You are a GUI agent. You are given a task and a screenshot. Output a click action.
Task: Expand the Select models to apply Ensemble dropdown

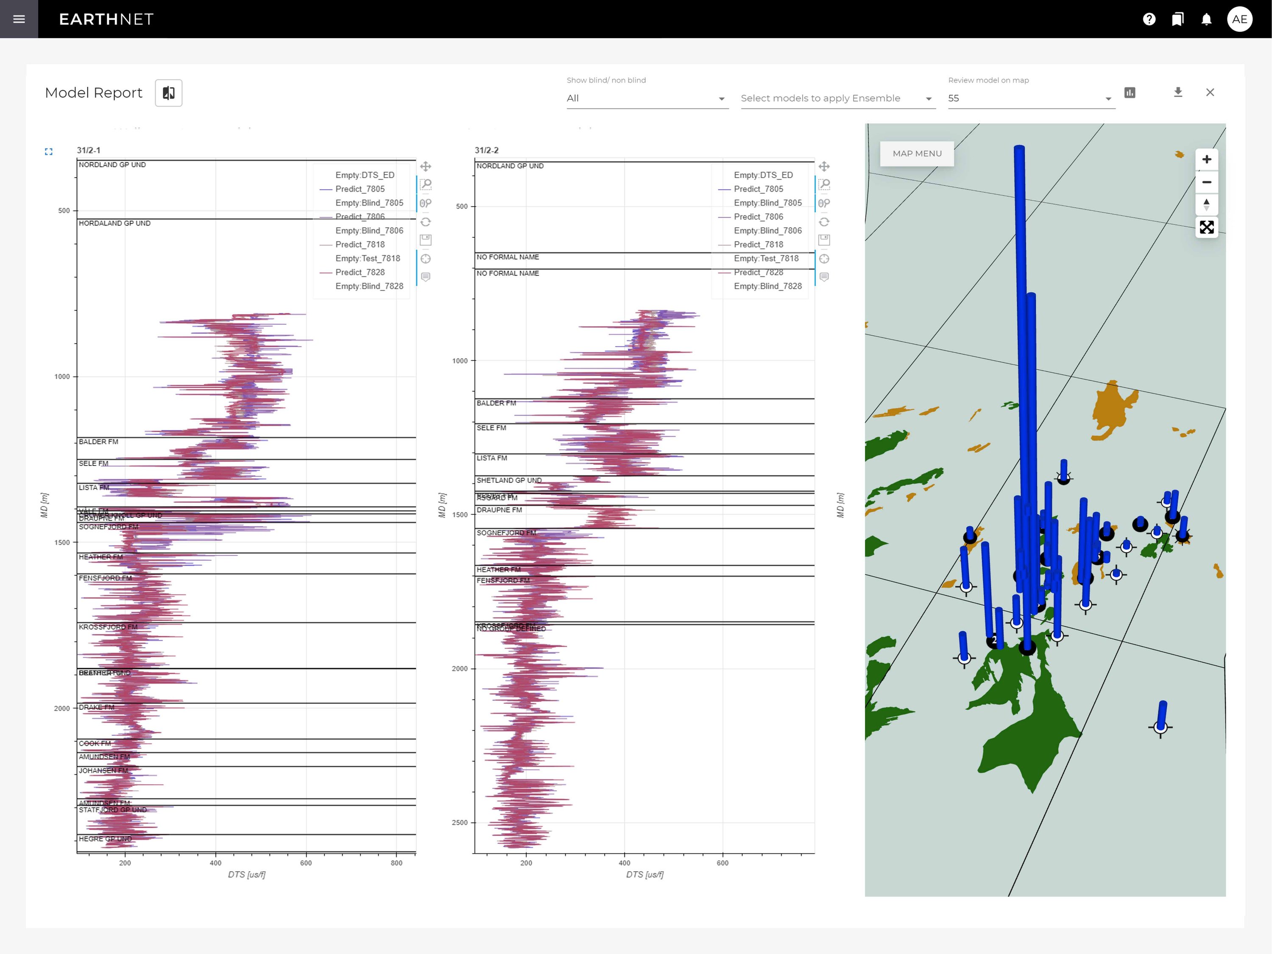(837, 98)
